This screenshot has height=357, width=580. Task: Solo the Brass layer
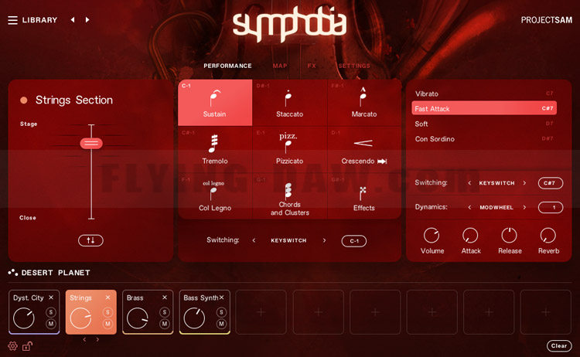[x=165, y=312]
